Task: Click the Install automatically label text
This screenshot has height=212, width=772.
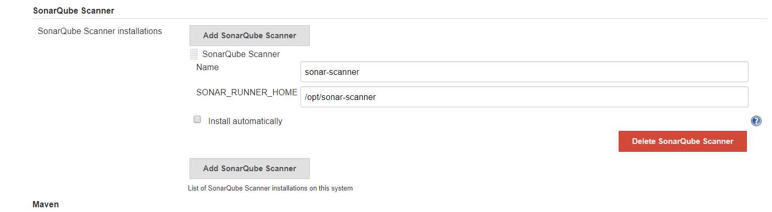Action: point(245,121)
